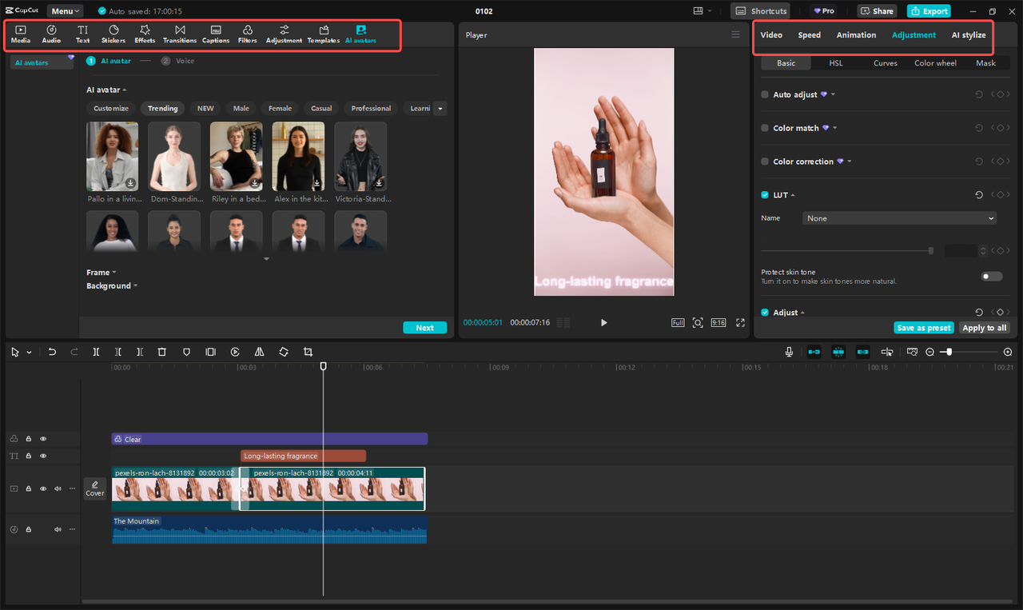Click the microphone record voiceover icon

(789, 352)
